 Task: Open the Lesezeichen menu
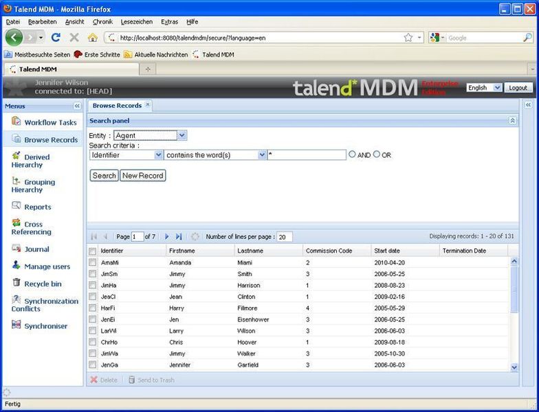[x=136, y=22]
